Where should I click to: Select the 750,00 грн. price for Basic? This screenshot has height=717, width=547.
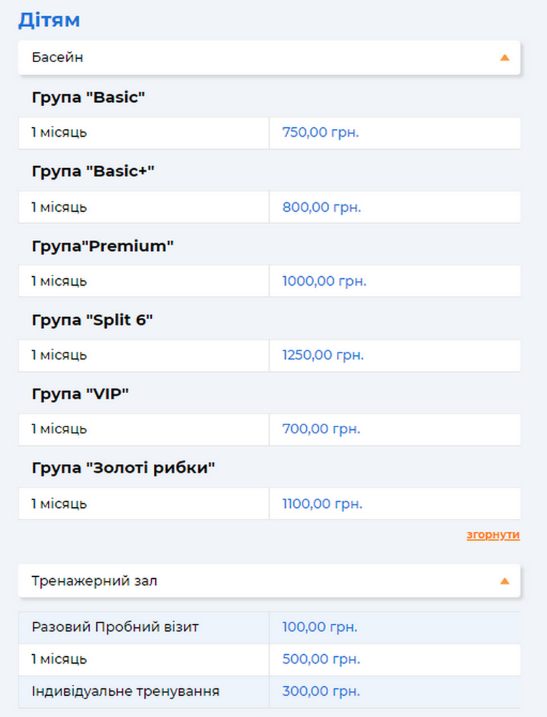pyautogui.click(x=321, y=133)
